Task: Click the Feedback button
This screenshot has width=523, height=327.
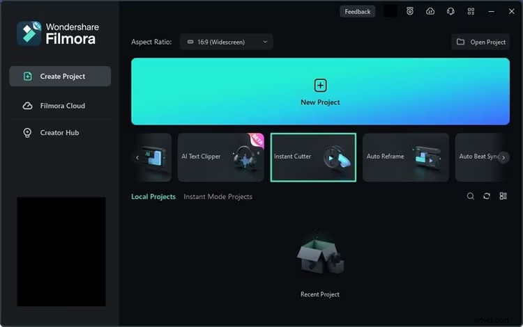Action: [357, 12]
